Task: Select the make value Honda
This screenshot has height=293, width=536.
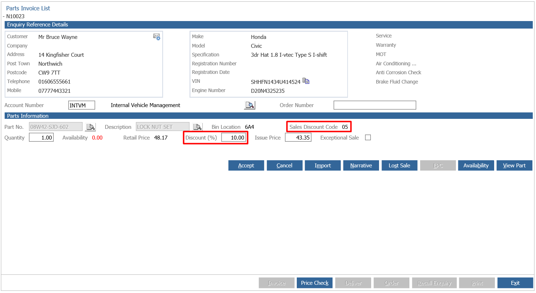Action: [259, 37]
